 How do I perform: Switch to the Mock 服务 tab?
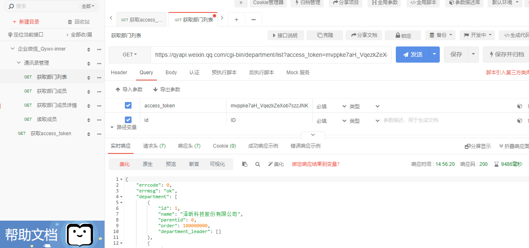(x=298, y=73)
